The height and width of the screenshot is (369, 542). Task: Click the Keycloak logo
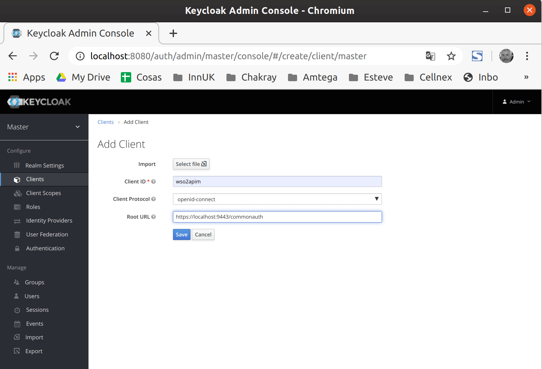[39, 102]
